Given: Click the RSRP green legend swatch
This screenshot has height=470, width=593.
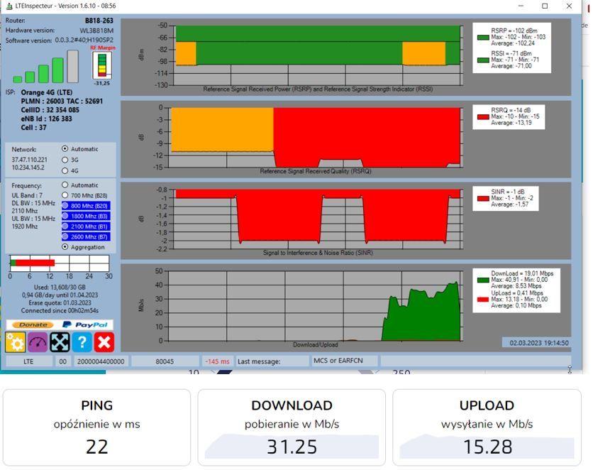Looking at the screenshot, I should [x=483, y=37].
